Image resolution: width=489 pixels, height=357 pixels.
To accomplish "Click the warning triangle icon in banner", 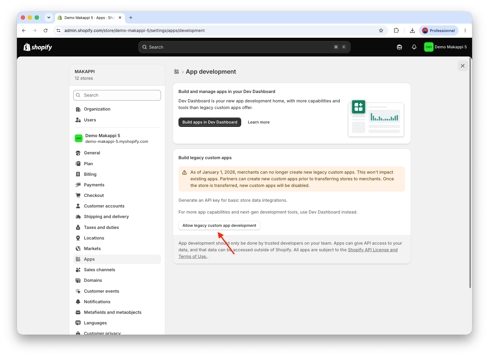I will pyautogui.click(x=185, y=172).
